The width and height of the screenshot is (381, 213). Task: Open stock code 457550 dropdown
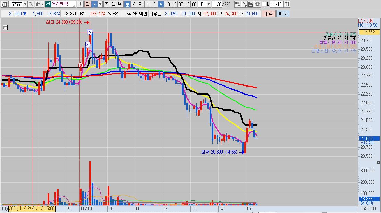(x=25, y=4)
